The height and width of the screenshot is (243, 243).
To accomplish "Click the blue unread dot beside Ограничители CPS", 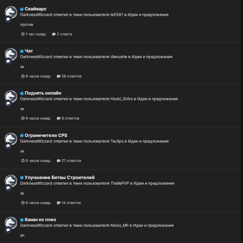I will click(x=22, y=136).
